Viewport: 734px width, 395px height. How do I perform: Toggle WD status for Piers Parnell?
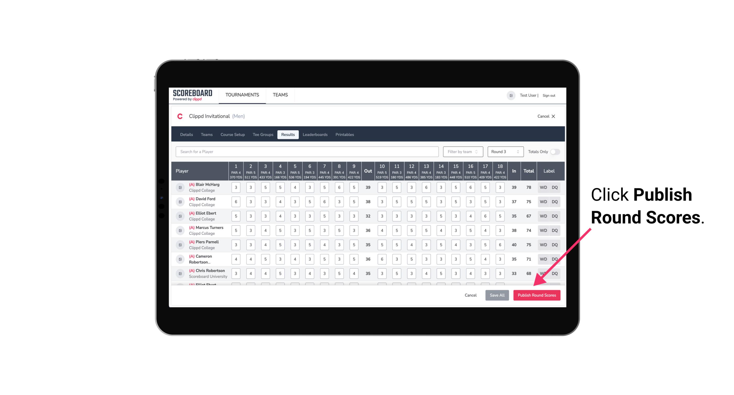543,244
